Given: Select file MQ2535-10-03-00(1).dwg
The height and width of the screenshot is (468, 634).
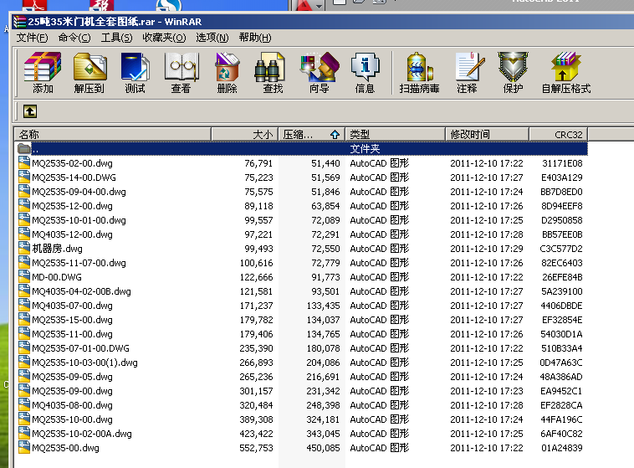Looking at the screenshot, I should [x=303, y=362].
